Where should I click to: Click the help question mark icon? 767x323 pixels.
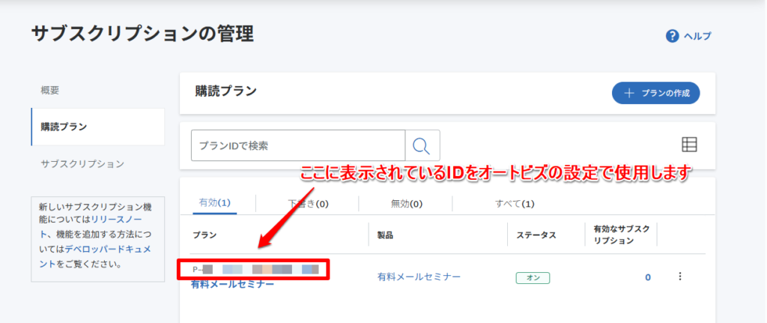point(672,36)
